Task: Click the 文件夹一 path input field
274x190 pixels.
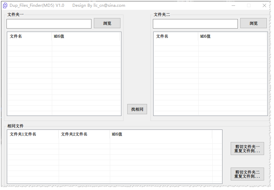Action: coord(49,24)
